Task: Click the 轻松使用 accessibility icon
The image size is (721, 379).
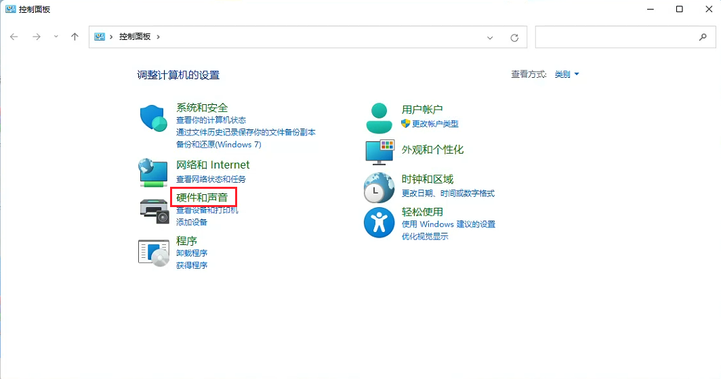Action: coord(379,223)
